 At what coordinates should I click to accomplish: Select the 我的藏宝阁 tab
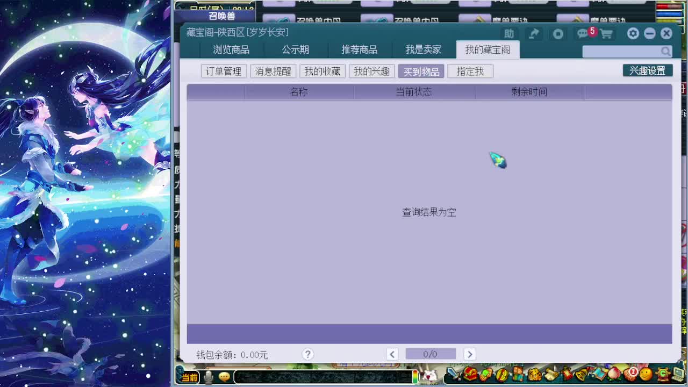488,49
